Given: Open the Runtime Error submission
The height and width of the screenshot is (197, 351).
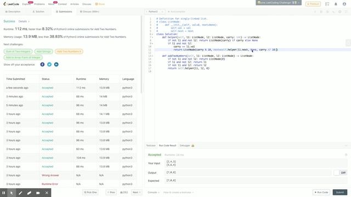Looking at the screenshot, I should click(50, 184).
